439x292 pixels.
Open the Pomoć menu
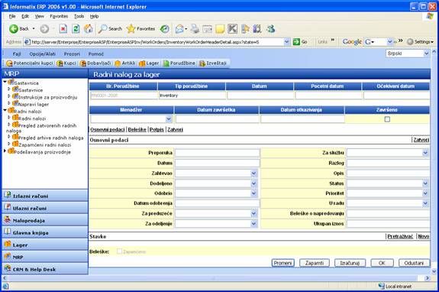coord(95,54)
